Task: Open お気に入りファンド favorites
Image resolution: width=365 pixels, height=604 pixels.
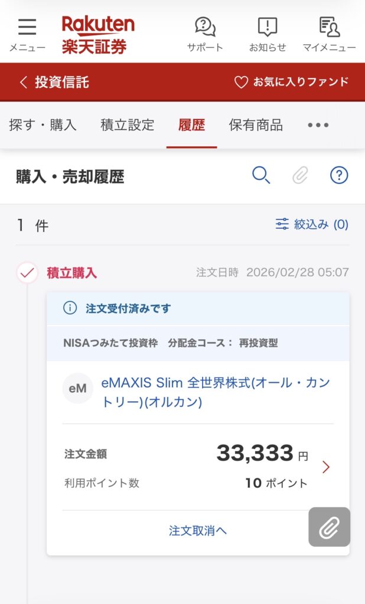Action: [x=292, y=82]
